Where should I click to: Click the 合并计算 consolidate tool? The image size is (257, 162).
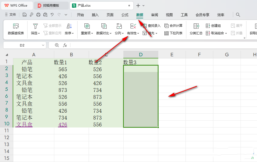[x=173, y=26]
